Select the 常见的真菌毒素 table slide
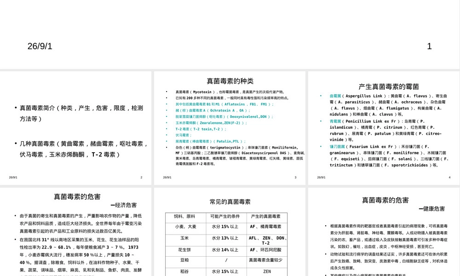Viewport: 460px width, 276px height. pyautogui.click(x=230, y=232)
